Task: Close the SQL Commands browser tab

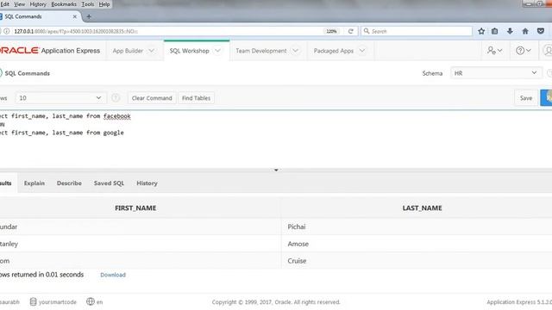Action: pos(75,16)
